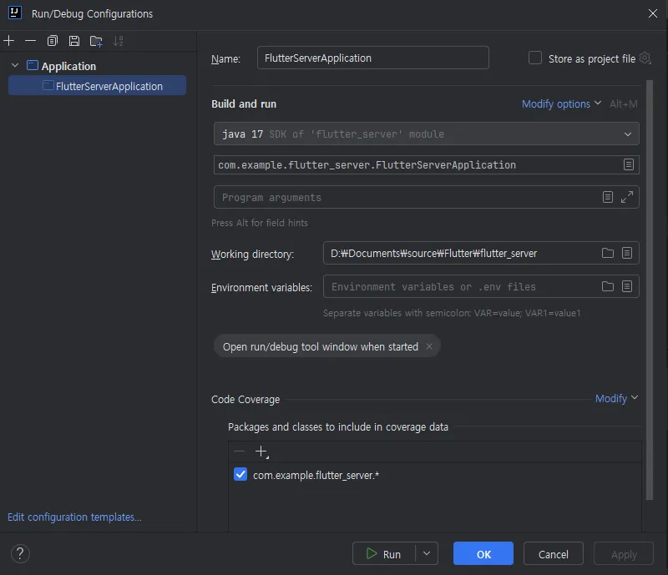This screenshot has width=668, height=575.
Task: Save the configuration using the floppy disk icon
Action: click(74, 41)
